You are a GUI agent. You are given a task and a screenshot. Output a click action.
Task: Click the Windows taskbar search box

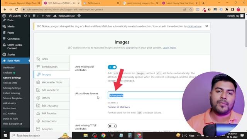[41, 136]
